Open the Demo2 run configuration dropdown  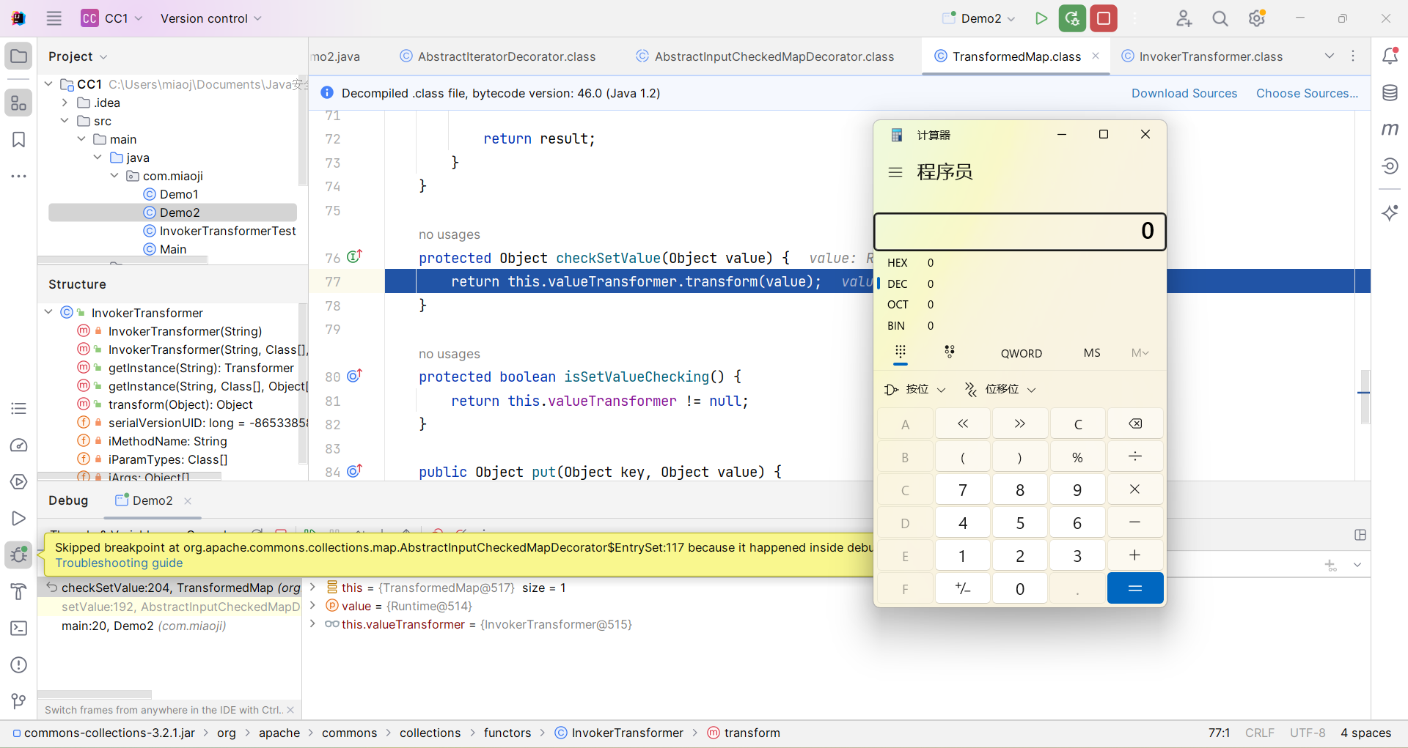pos(980,18)
